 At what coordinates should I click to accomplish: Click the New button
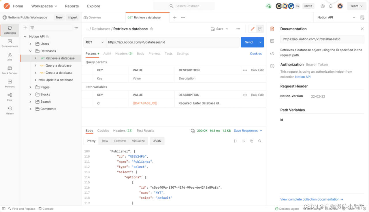pyautogui.click(x=59, y=17)
